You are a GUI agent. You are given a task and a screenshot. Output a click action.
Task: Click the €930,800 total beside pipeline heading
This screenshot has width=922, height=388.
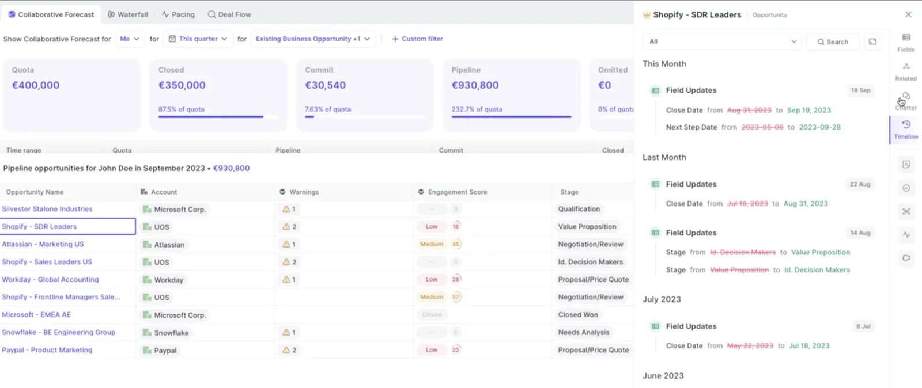[x=231, y=168]
